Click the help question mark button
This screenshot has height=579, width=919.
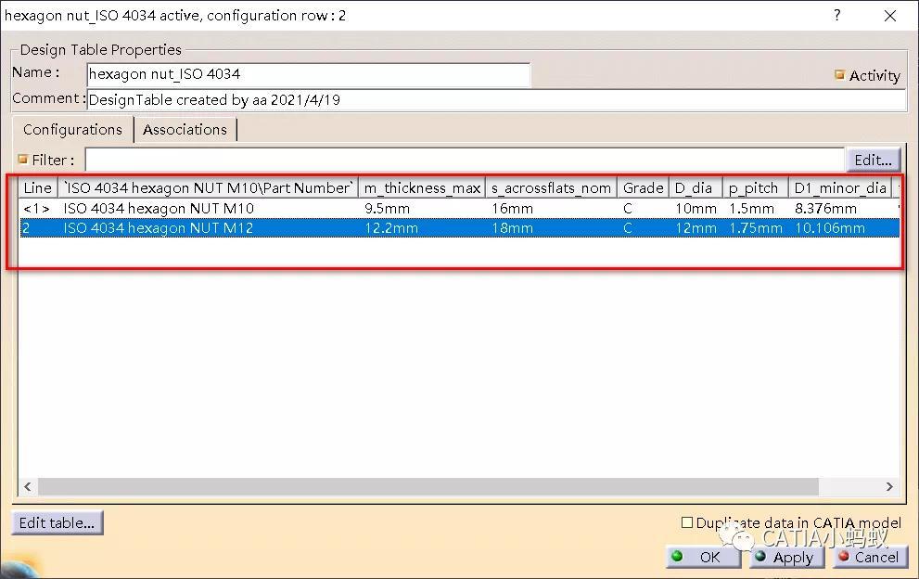click(837, 15)
